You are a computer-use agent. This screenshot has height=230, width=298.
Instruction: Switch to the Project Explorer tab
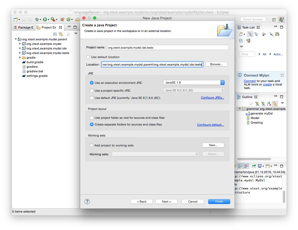(x=49, y=27)
